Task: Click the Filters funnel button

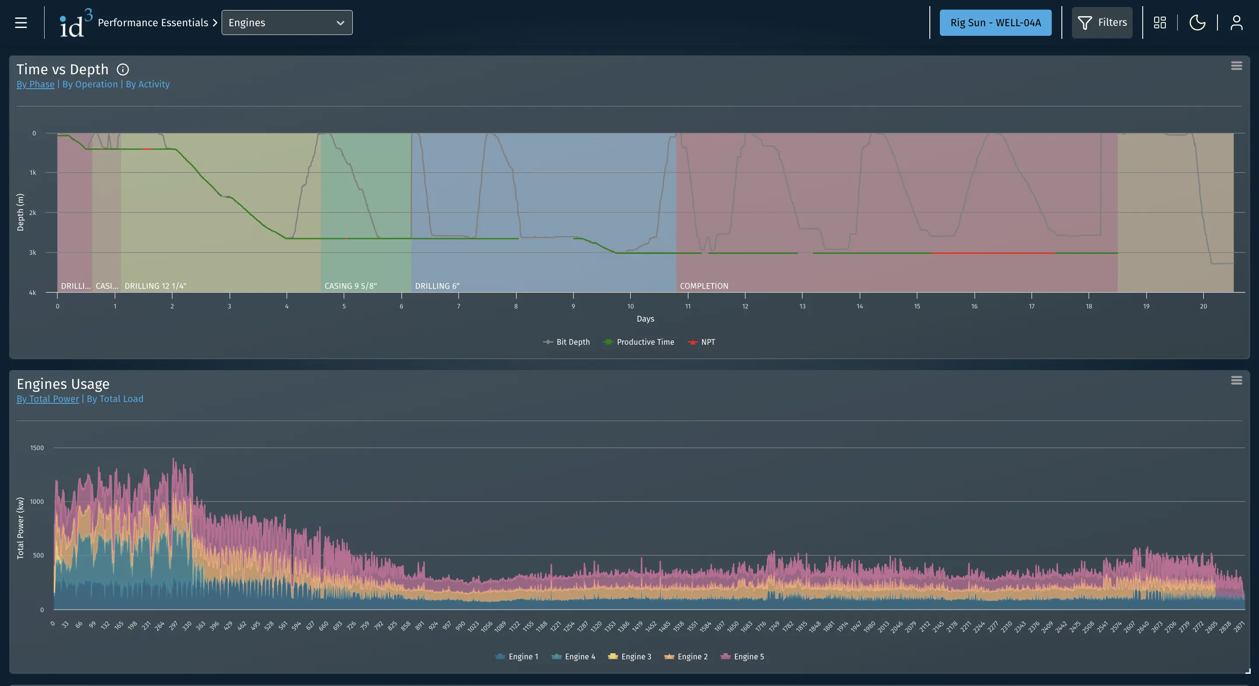Action: tap(1102, 22)
